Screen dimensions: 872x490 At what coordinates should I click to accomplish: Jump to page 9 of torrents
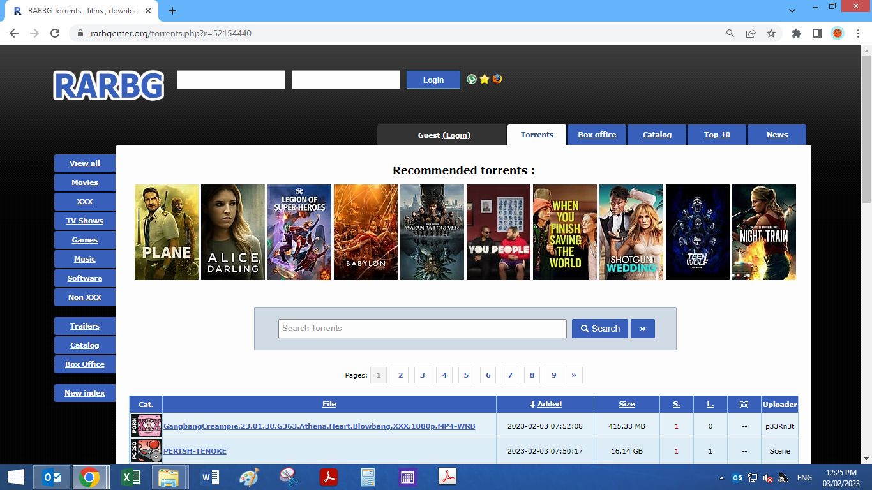coord(554,375)
